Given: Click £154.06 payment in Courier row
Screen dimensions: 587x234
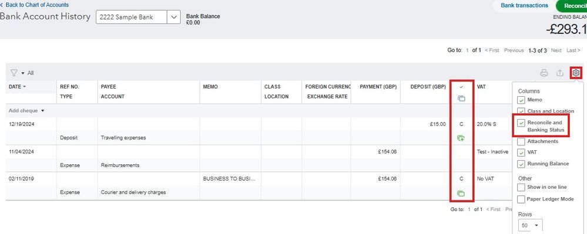Looking at the screenshot, I should pos(387,179).
